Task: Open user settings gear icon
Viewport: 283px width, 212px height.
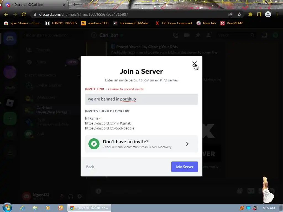Action: point(80,196)
